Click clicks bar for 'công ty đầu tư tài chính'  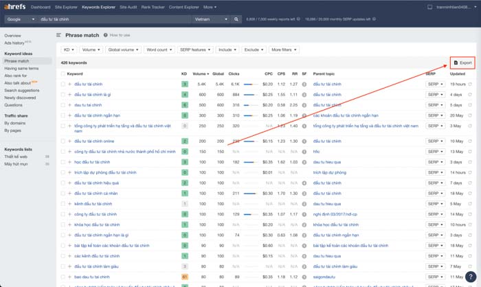pyautogui.click(x=251, y=214)
